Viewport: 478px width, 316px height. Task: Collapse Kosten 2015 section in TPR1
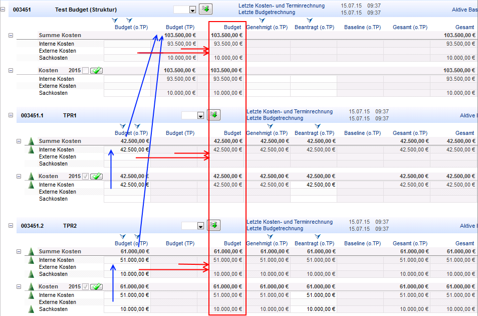(x=19, y=177)
